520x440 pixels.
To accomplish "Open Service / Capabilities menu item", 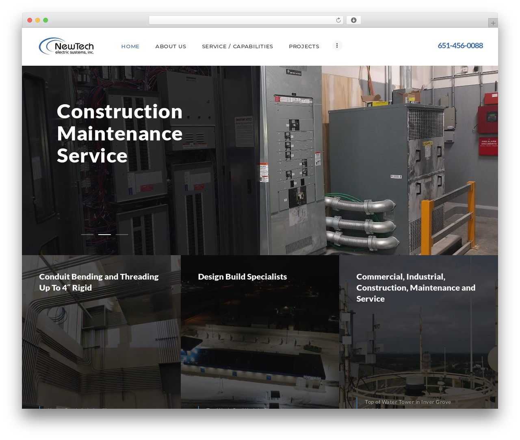I will point(238,46).
